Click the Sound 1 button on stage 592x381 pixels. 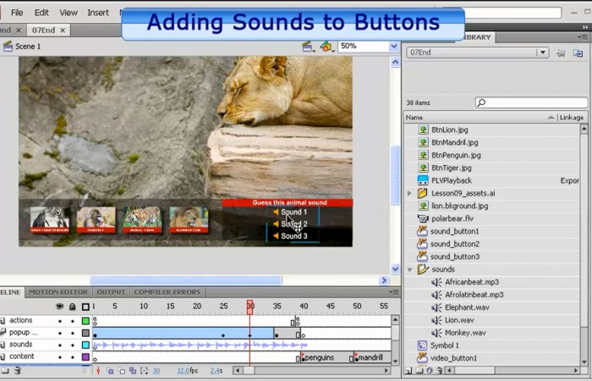pos(291,212)
